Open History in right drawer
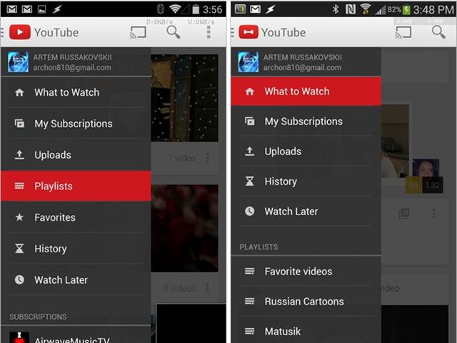This screenshot has height=343, width=457. pos(306,181)
